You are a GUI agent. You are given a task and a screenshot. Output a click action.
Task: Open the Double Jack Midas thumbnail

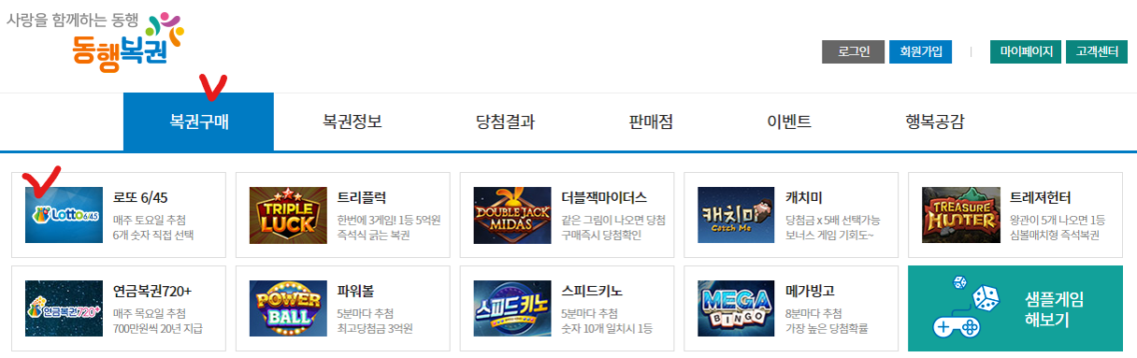pos(512,214)
